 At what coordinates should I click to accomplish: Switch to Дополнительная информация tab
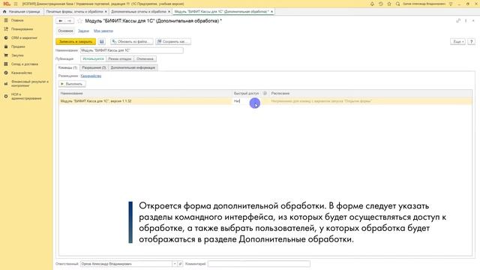(133, 67)
